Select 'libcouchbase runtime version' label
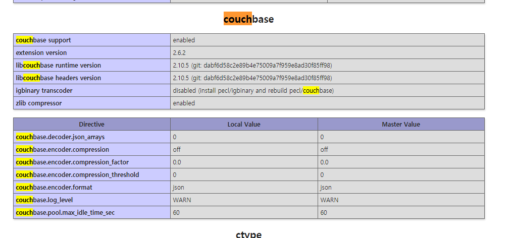The width and height of the screenshot is (512, 238). [59, 65]
